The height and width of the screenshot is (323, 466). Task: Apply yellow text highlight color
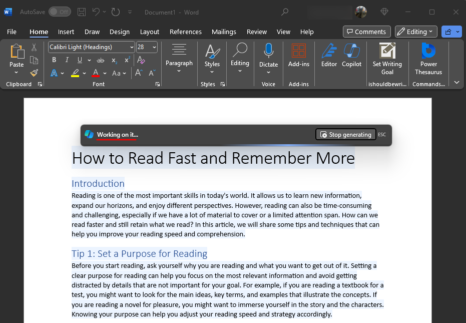[x=75, y=73]
